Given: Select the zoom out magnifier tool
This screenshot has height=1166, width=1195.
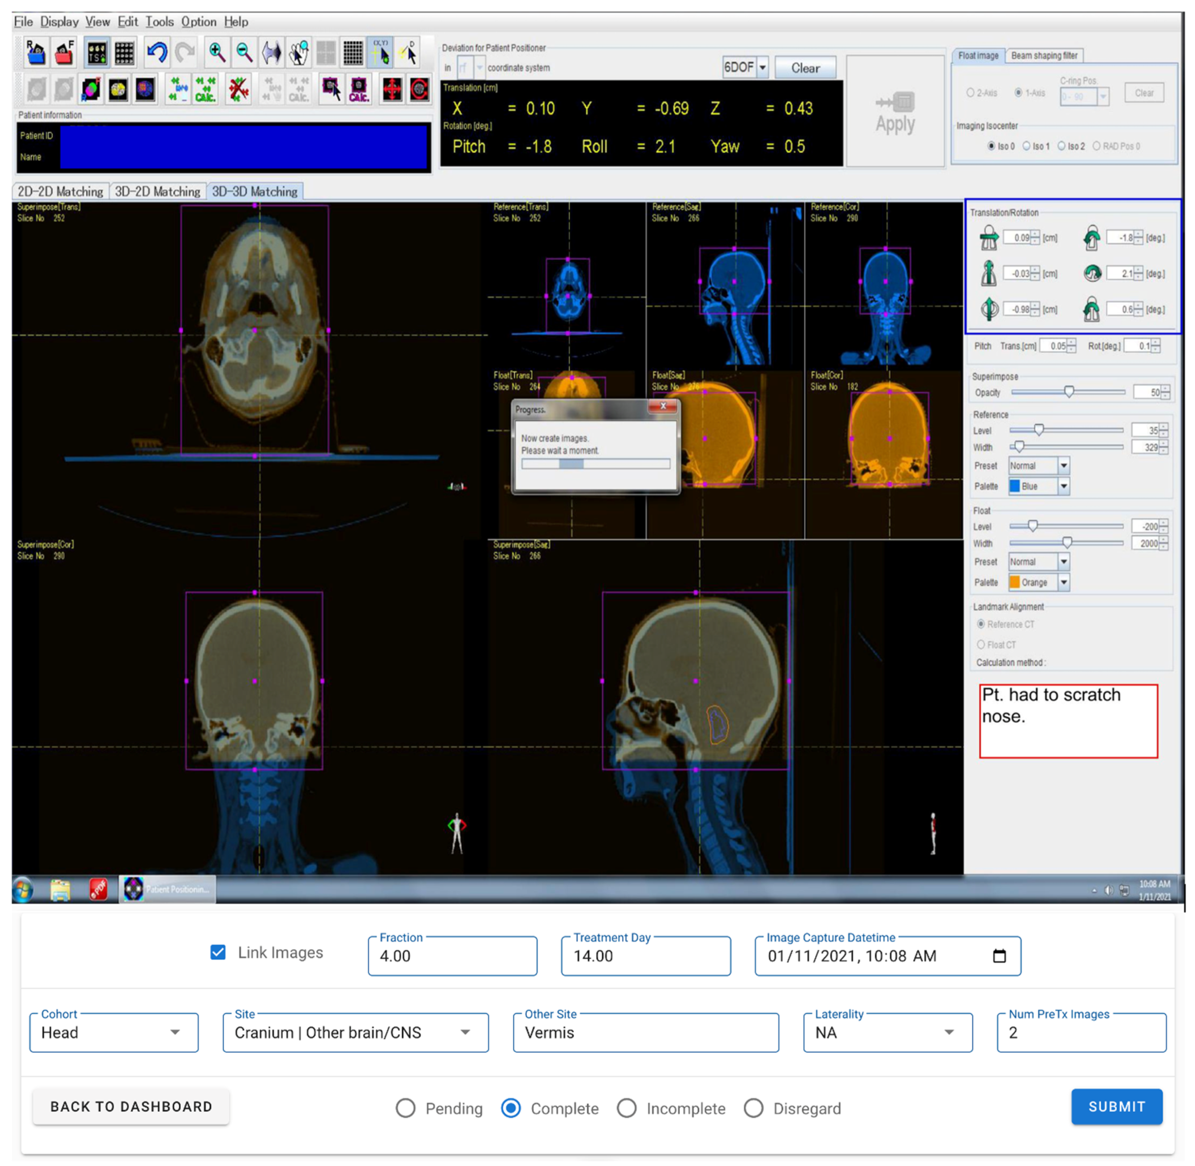Looking at the screenshot, I should [x=244, y=53].
